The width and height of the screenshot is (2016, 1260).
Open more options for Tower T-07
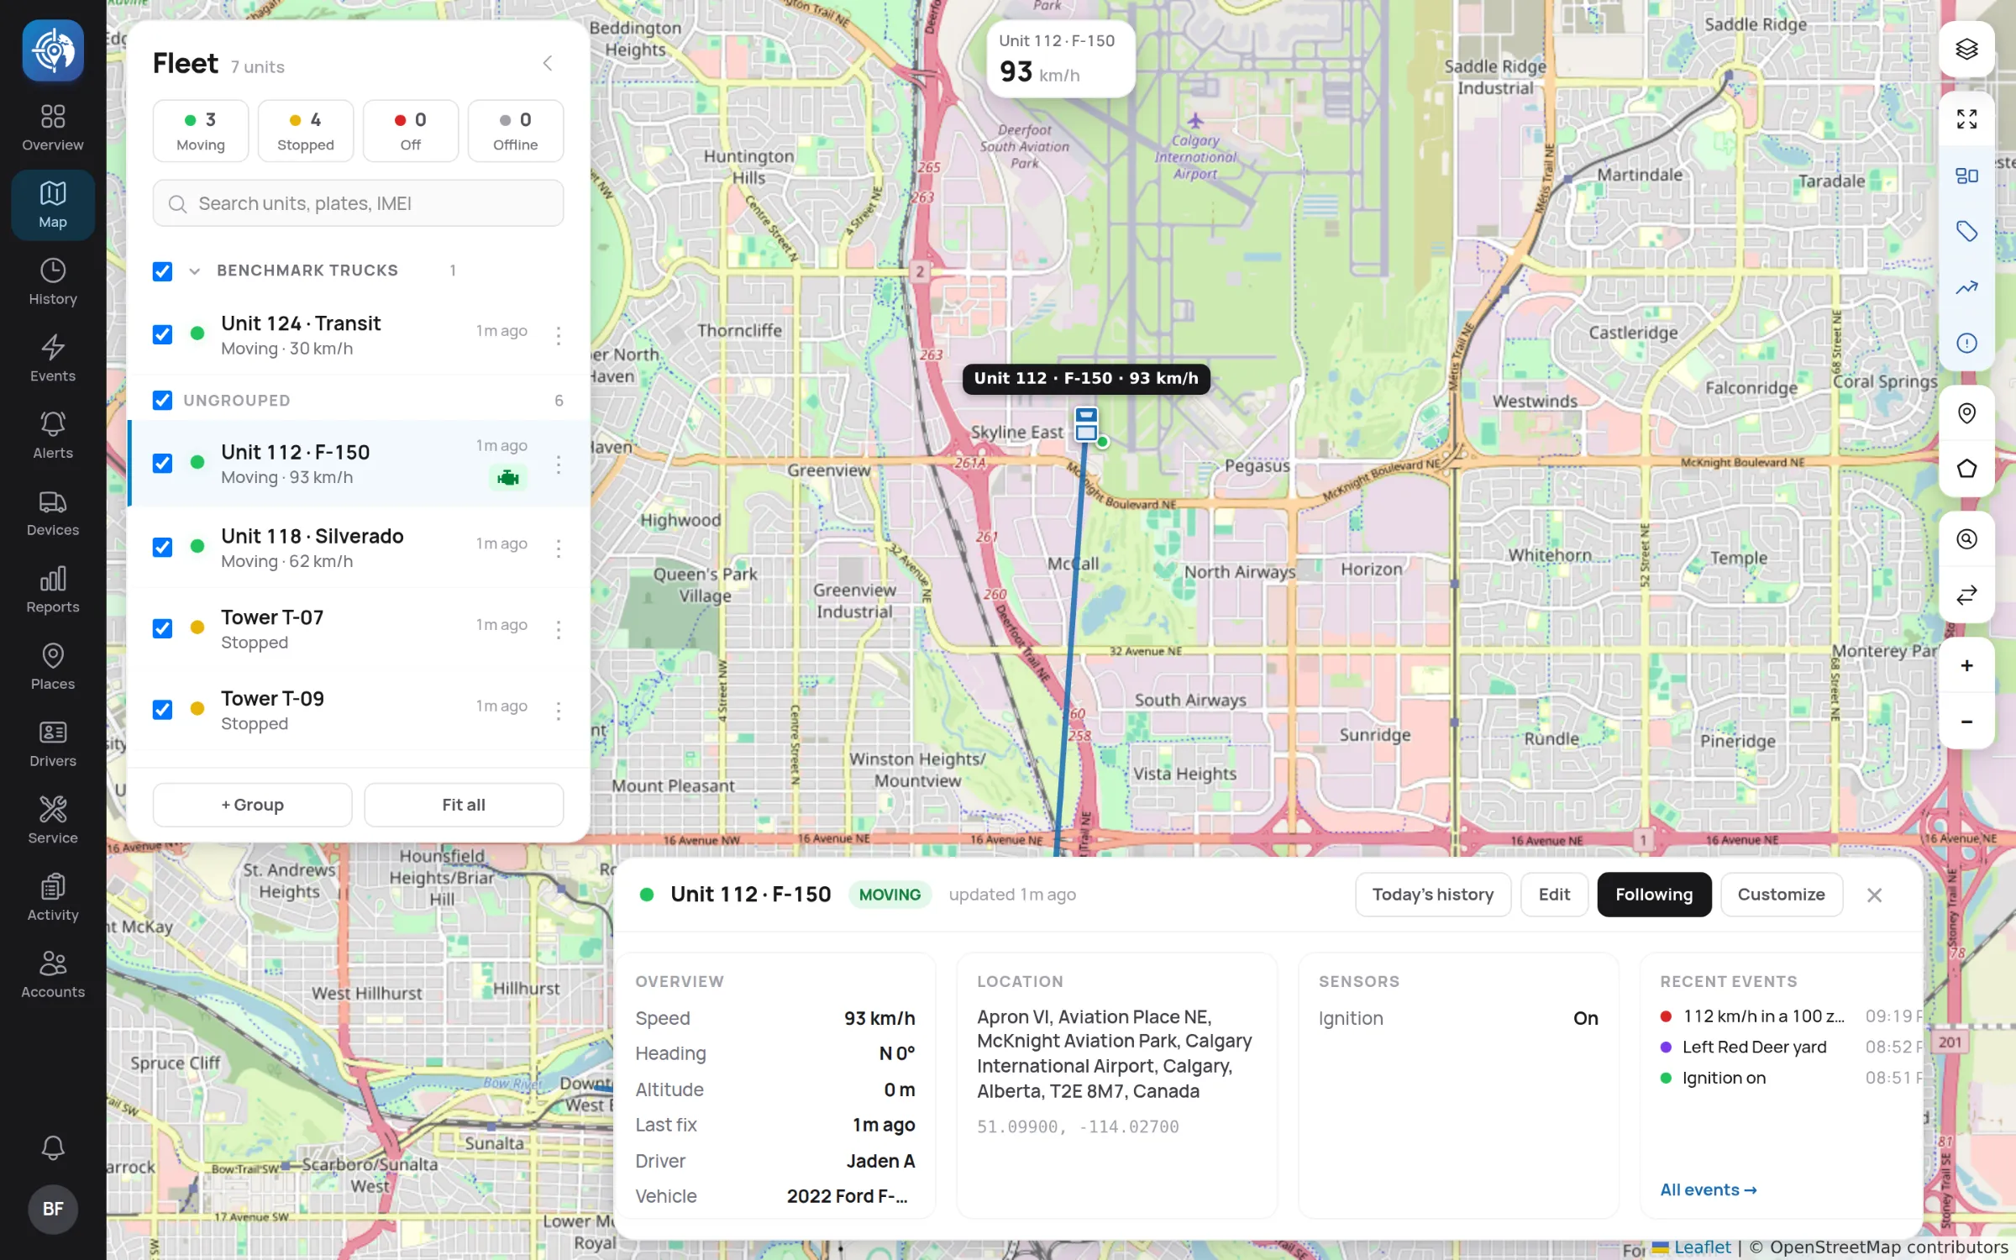point(558,629)
